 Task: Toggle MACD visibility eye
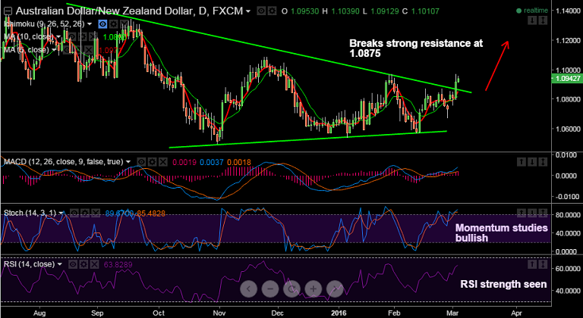(141, 162)
